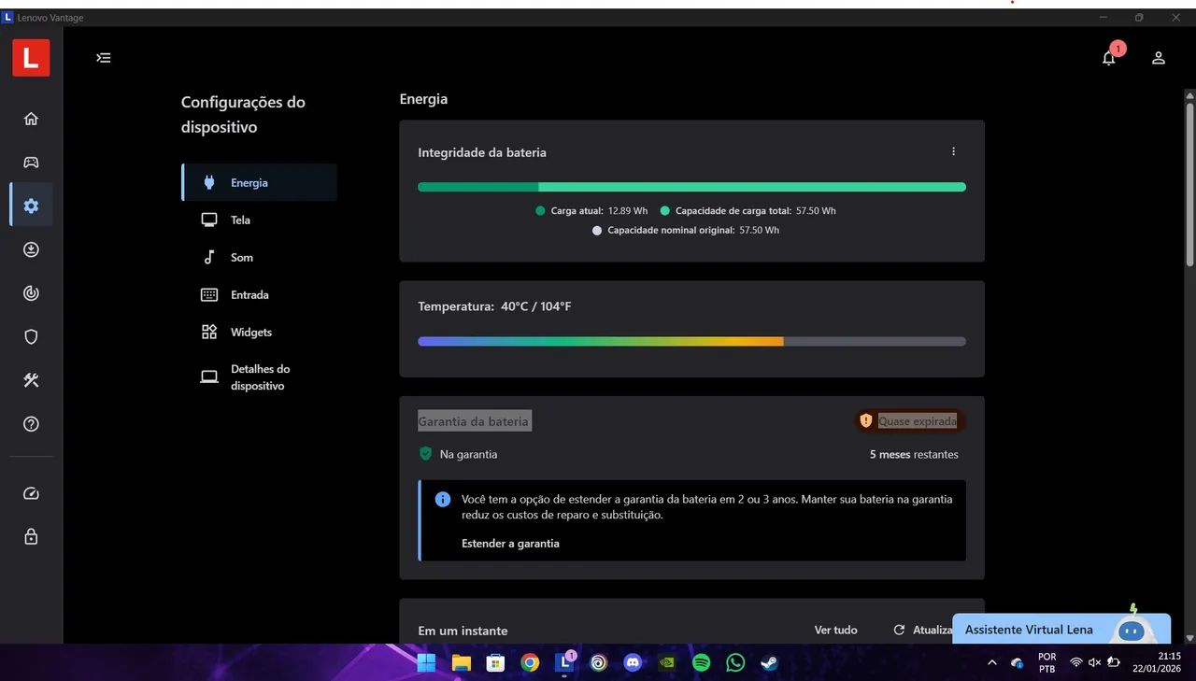Select the Som settings tab
1196x681 pixels.
point(241,258)
